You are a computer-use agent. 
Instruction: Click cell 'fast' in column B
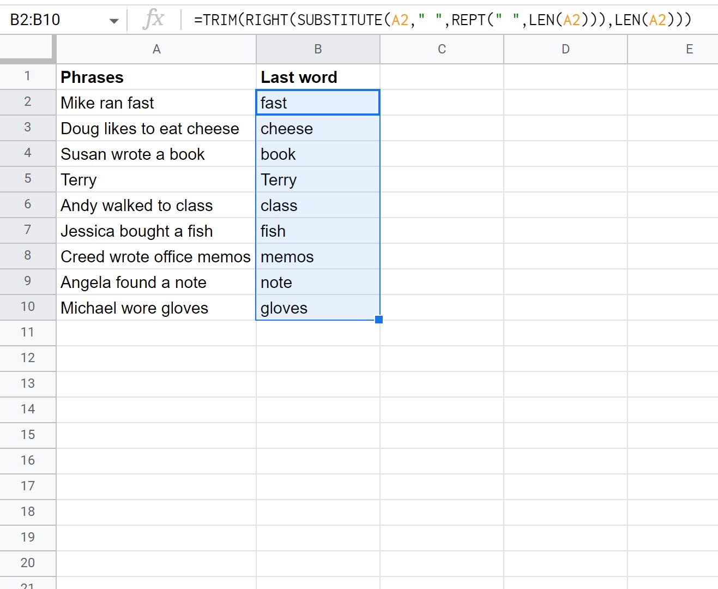tap(318, 103)
